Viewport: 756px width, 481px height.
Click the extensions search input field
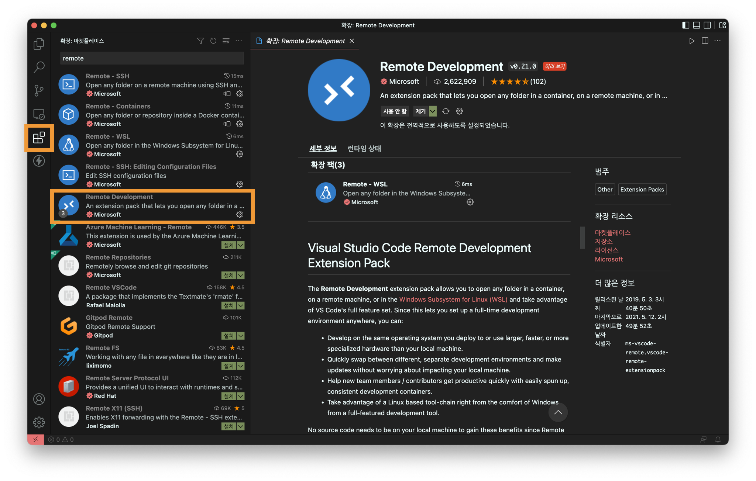pos(152,58)
